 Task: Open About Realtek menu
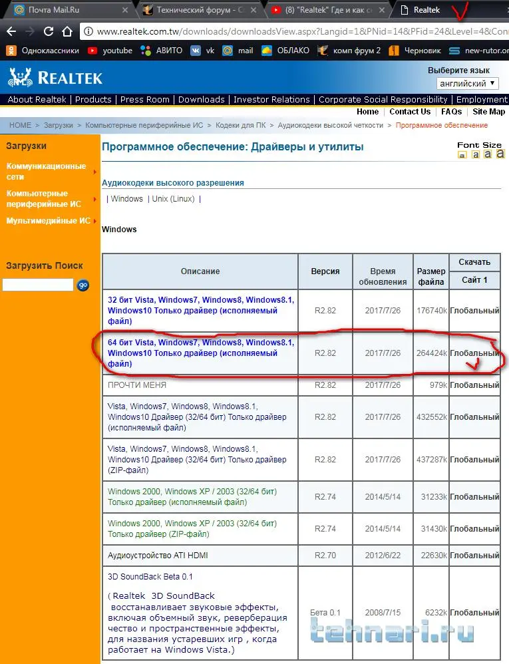(x=37, y=100)
